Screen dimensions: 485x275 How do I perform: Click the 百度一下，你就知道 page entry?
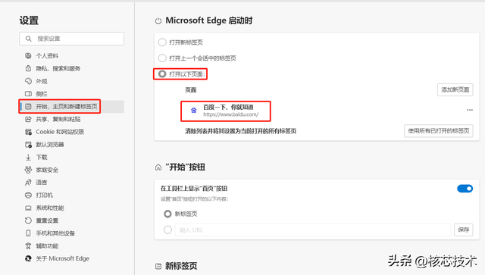(x=228, y=108)
